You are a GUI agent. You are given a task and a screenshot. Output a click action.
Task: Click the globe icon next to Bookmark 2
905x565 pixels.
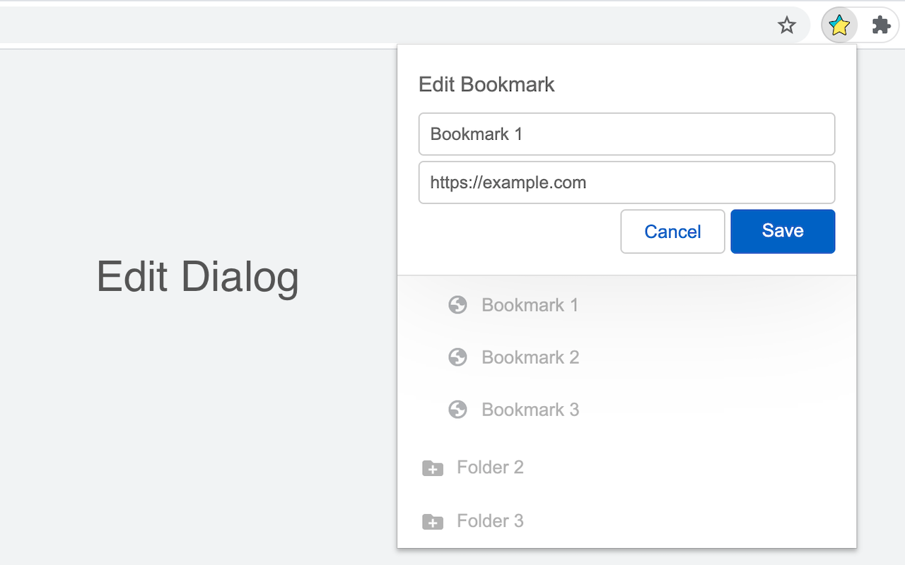pos(458,357)
